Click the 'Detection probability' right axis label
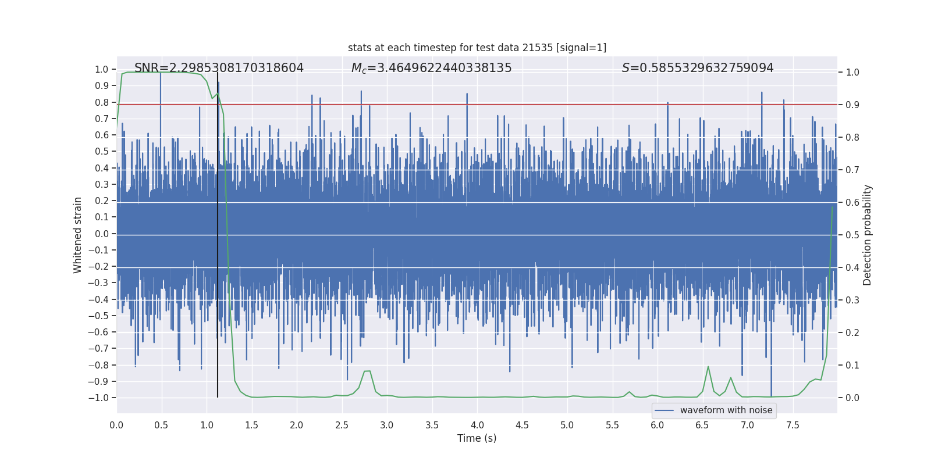This screenshot has width=931, height=465. (x=868, y=235)
